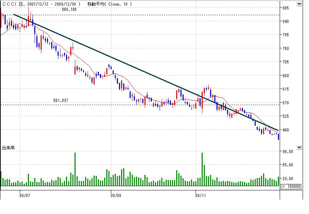Open the volume panel dropdown arrow
Image resolution: width=309 pixels, height=214 pixels.
pos(299,147)
